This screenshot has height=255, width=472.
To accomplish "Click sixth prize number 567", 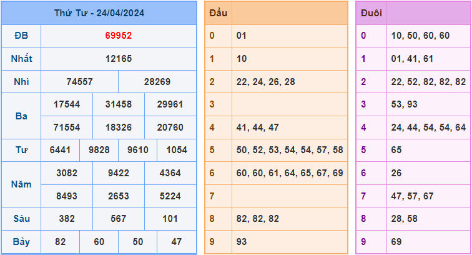I will pos(119,219).
